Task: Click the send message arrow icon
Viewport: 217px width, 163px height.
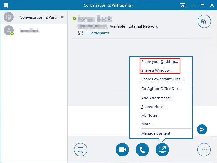Action: pyautogui.click(x=202, y=129)
